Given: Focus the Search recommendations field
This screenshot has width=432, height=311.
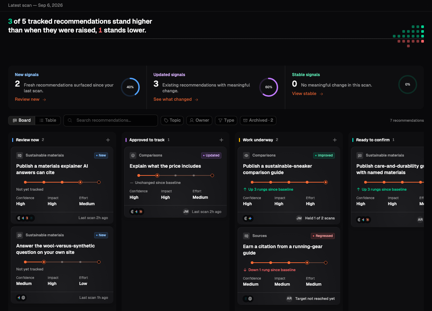Looking at the screenshot, I should click(x=111, y=120).
